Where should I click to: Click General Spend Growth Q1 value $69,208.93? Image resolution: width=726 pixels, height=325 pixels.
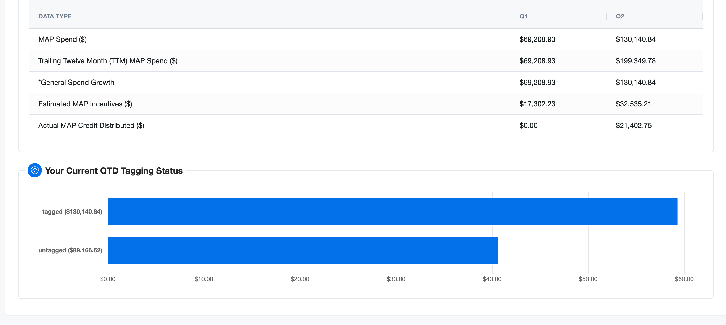537,82
